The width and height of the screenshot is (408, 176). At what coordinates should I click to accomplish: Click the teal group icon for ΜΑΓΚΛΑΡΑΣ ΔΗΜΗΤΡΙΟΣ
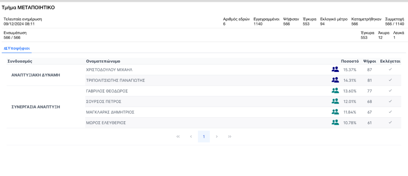tap(335, 112)
